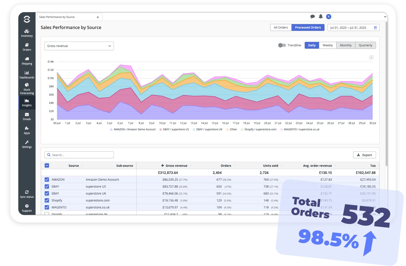Screen dimensions: 406x266
Task: Expand the Gross revenue metric dropdown
Action: (79, 46)
